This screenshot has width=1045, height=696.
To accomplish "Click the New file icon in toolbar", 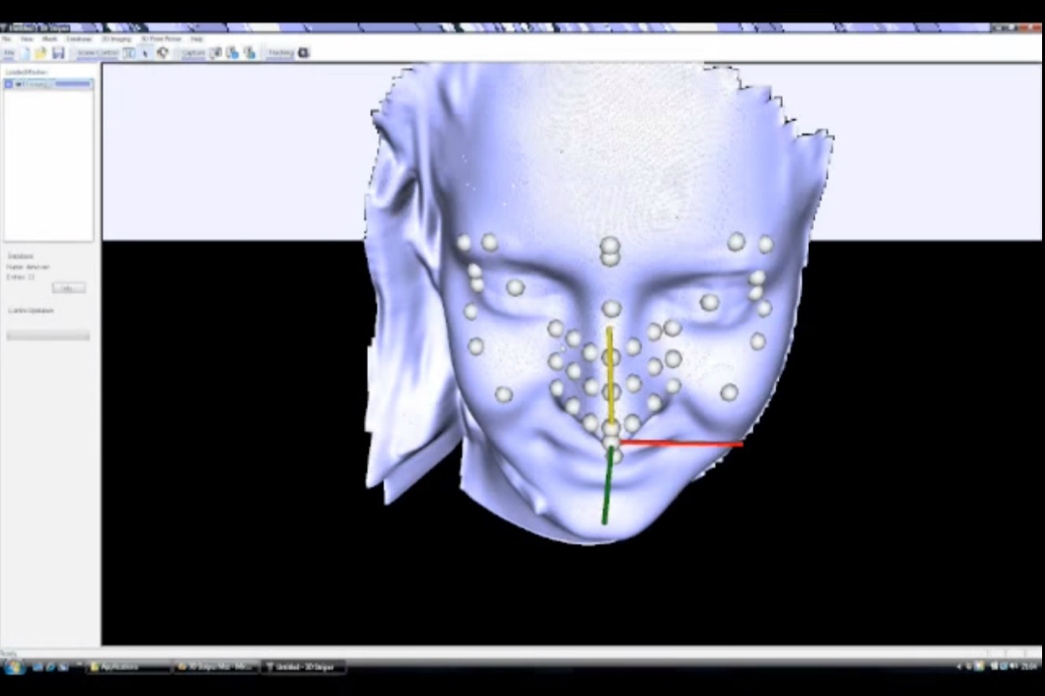I will [x=23, y=53].
